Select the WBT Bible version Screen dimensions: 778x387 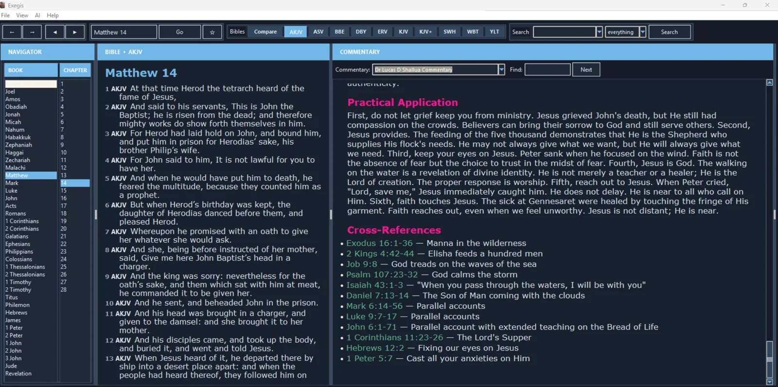[473, 32]
